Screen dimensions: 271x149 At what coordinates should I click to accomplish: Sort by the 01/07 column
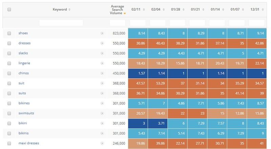pos(243,9)
